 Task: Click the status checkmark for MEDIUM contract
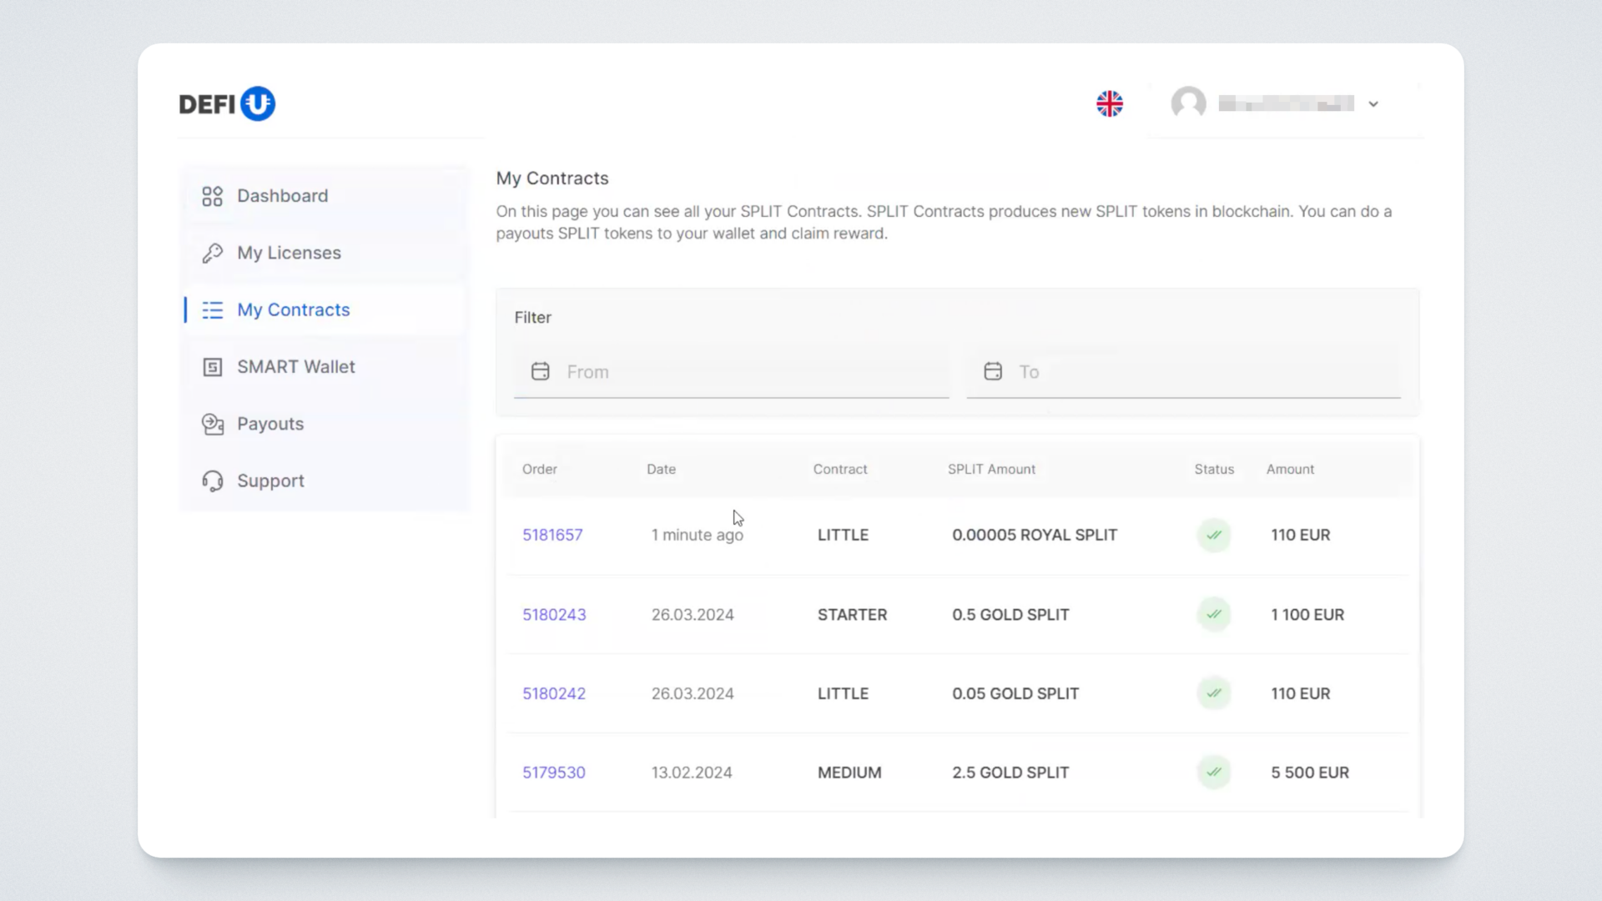[1214, 773]
